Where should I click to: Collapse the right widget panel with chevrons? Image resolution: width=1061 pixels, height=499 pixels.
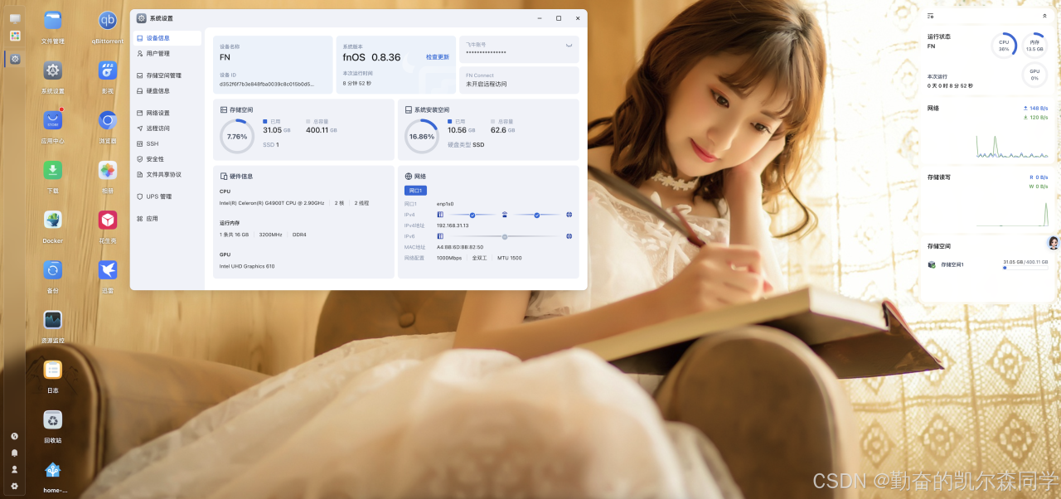(x=1044, y=16)
